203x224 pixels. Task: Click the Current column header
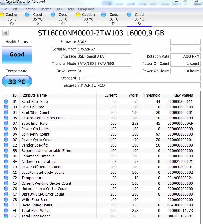(107, 95)
